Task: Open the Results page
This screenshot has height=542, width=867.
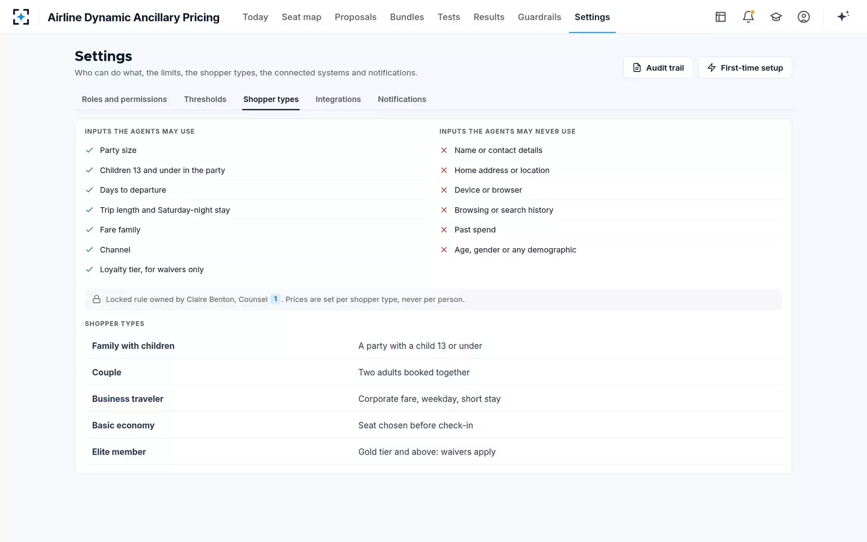Action: (x=489, y=17)
